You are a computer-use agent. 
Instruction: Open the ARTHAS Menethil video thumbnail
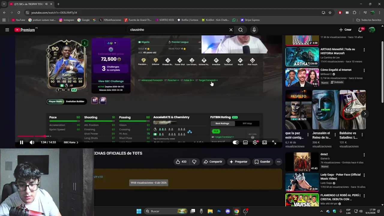(x=302, y=56)
